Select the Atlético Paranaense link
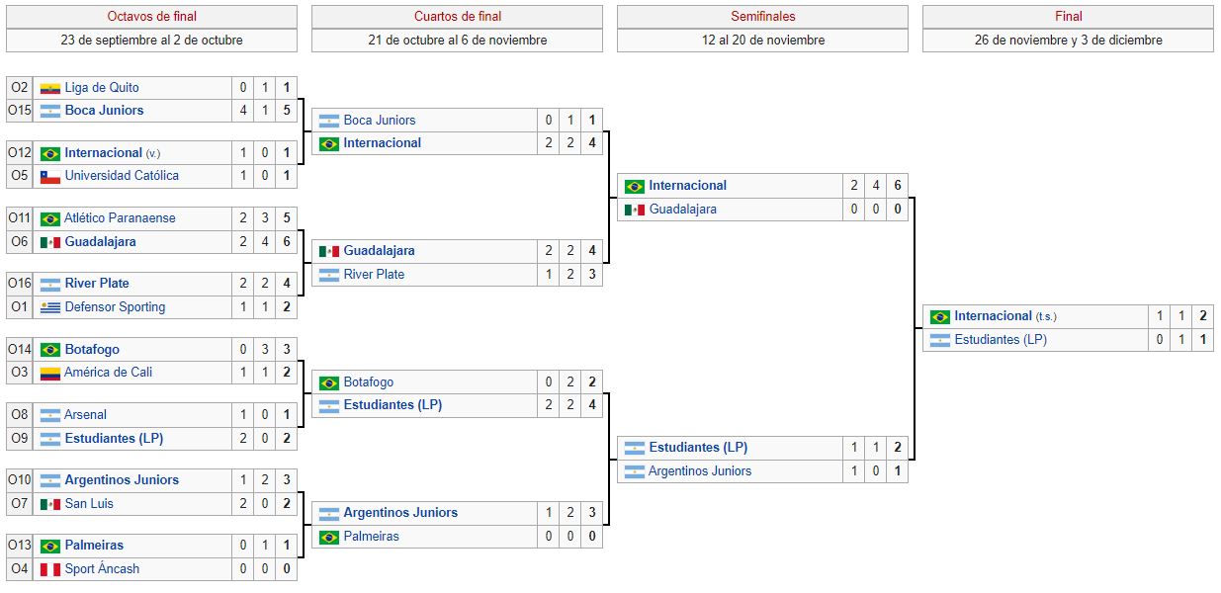1221x593 pixels. (x=120, y=218)
